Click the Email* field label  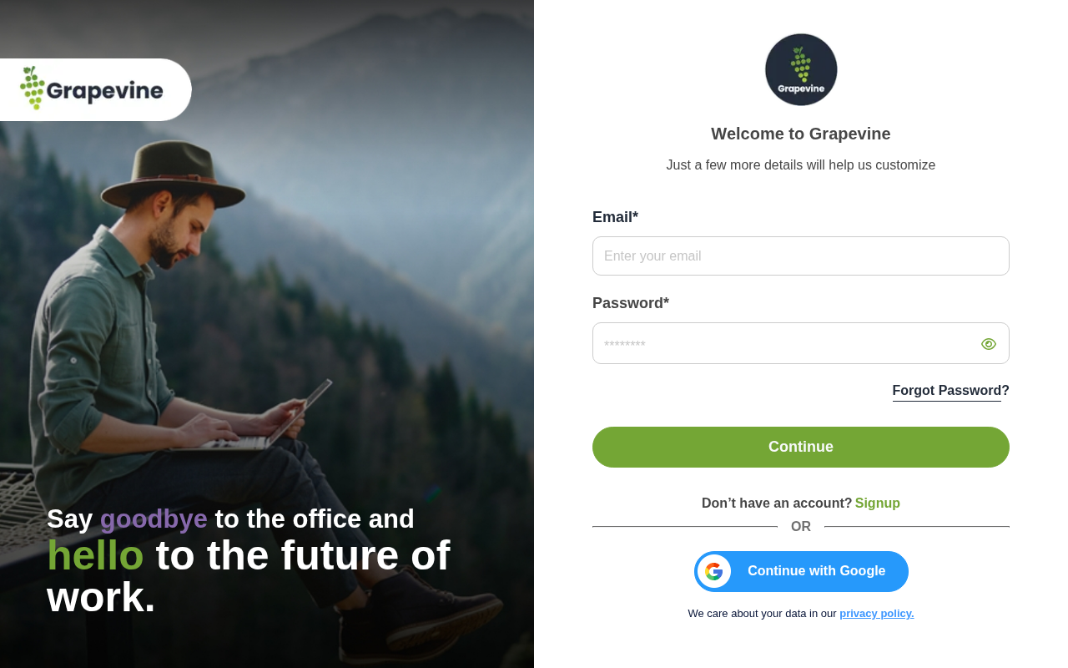point(615,217)
